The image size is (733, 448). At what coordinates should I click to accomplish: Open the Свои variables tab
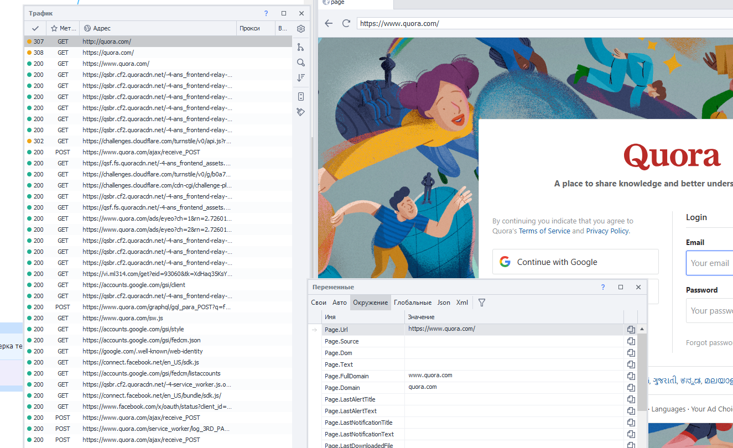(319, 303)
